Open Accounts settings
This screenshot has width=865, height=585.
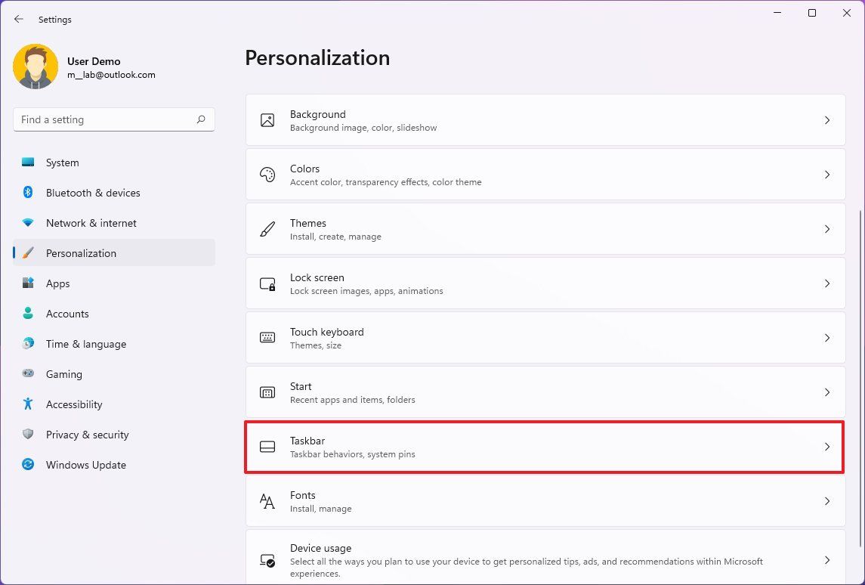67,314
